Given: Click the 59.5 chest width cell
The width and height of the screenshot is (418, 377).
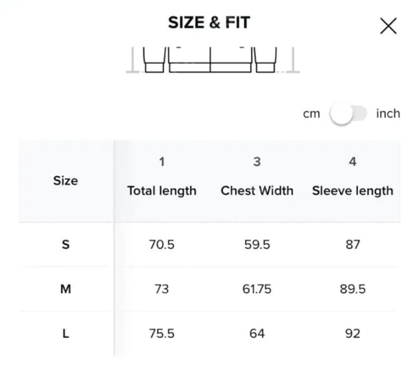Looking at the screenshot, I should tap(257, 245).
